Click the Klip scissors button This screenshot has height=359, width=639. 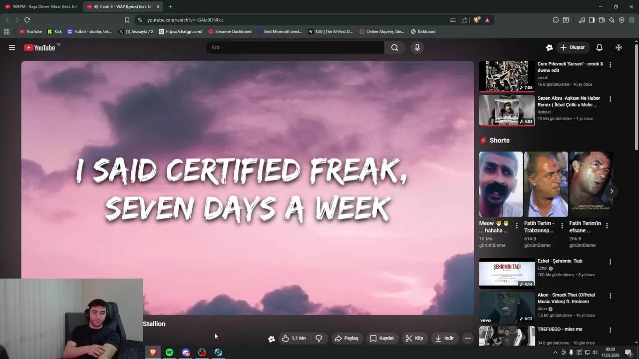414,338
